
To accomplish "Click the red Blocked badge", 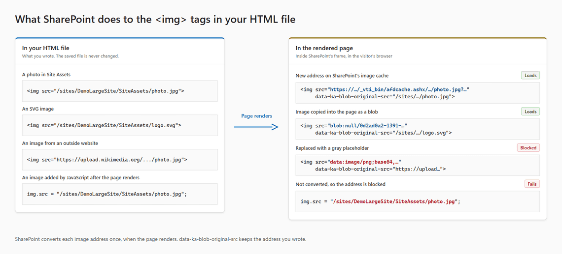I will coord(528,147).
